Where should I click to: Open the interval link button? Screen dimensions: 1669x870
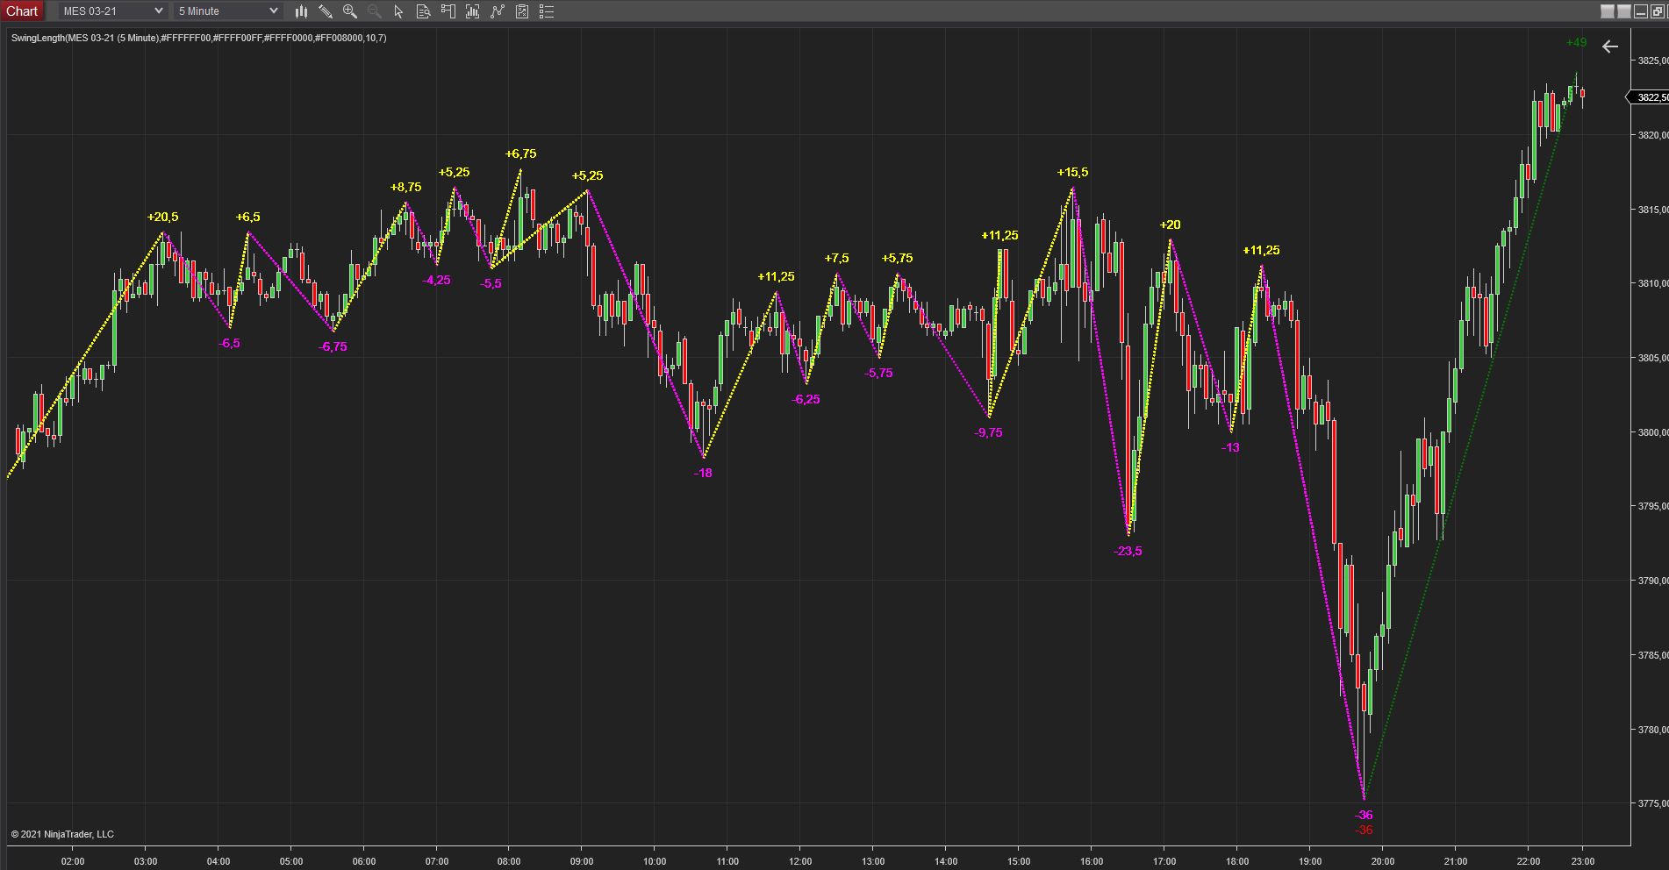point(1624,11)
